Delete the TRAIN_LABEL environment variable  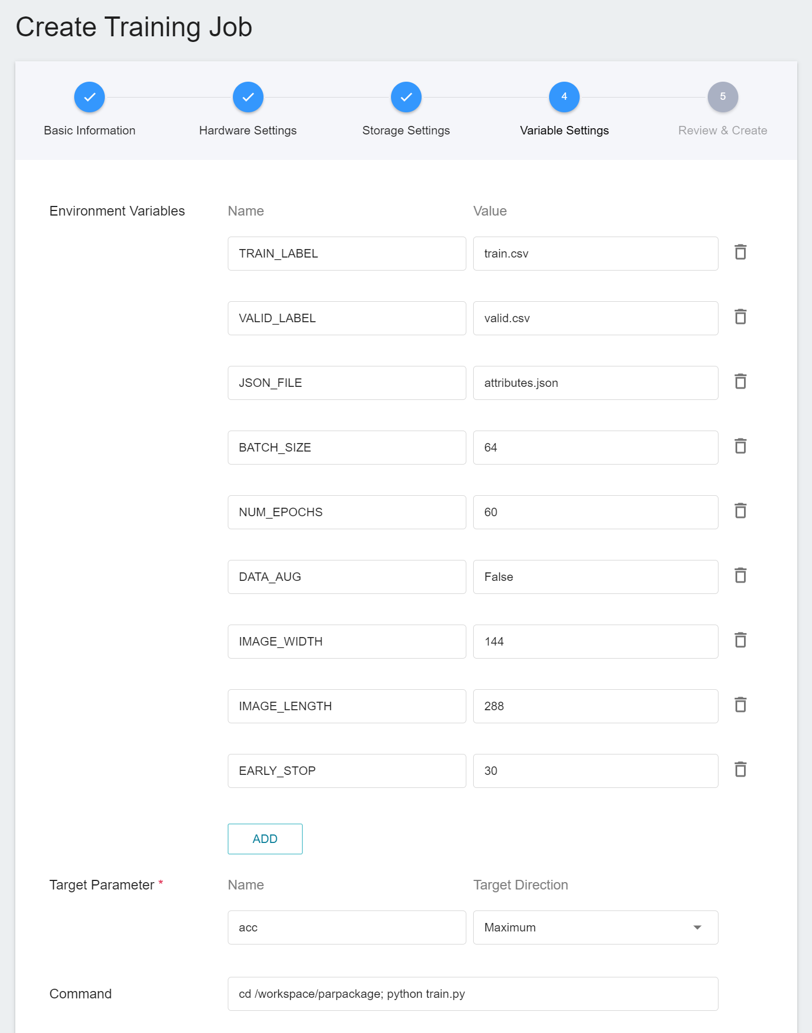click(x=740, y=252)
